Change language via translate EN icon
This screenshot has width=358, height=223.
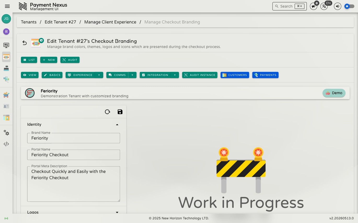(x=324, y=6)
